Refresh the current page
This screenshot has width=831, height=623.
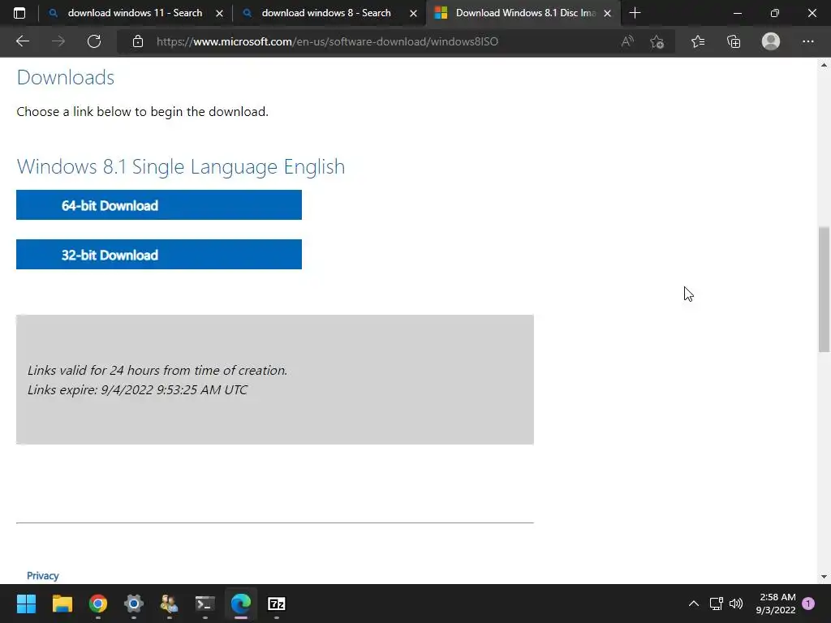coord(94,41)
